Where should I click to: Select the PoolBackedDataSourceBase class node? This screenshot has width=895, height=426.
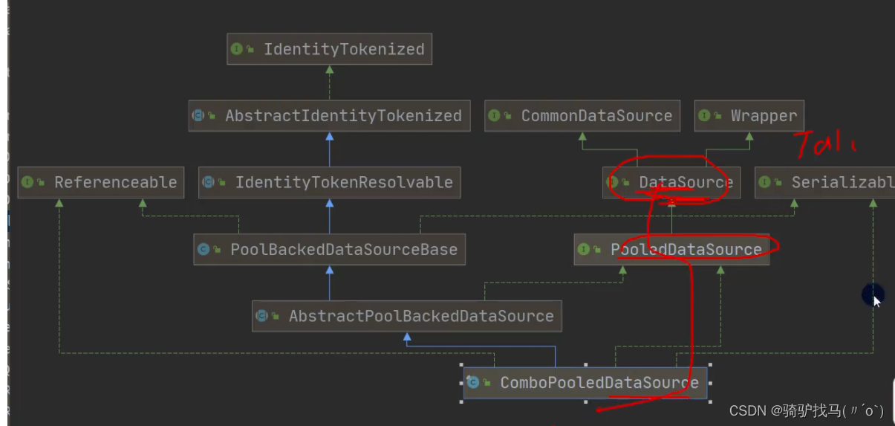point(329,249)
